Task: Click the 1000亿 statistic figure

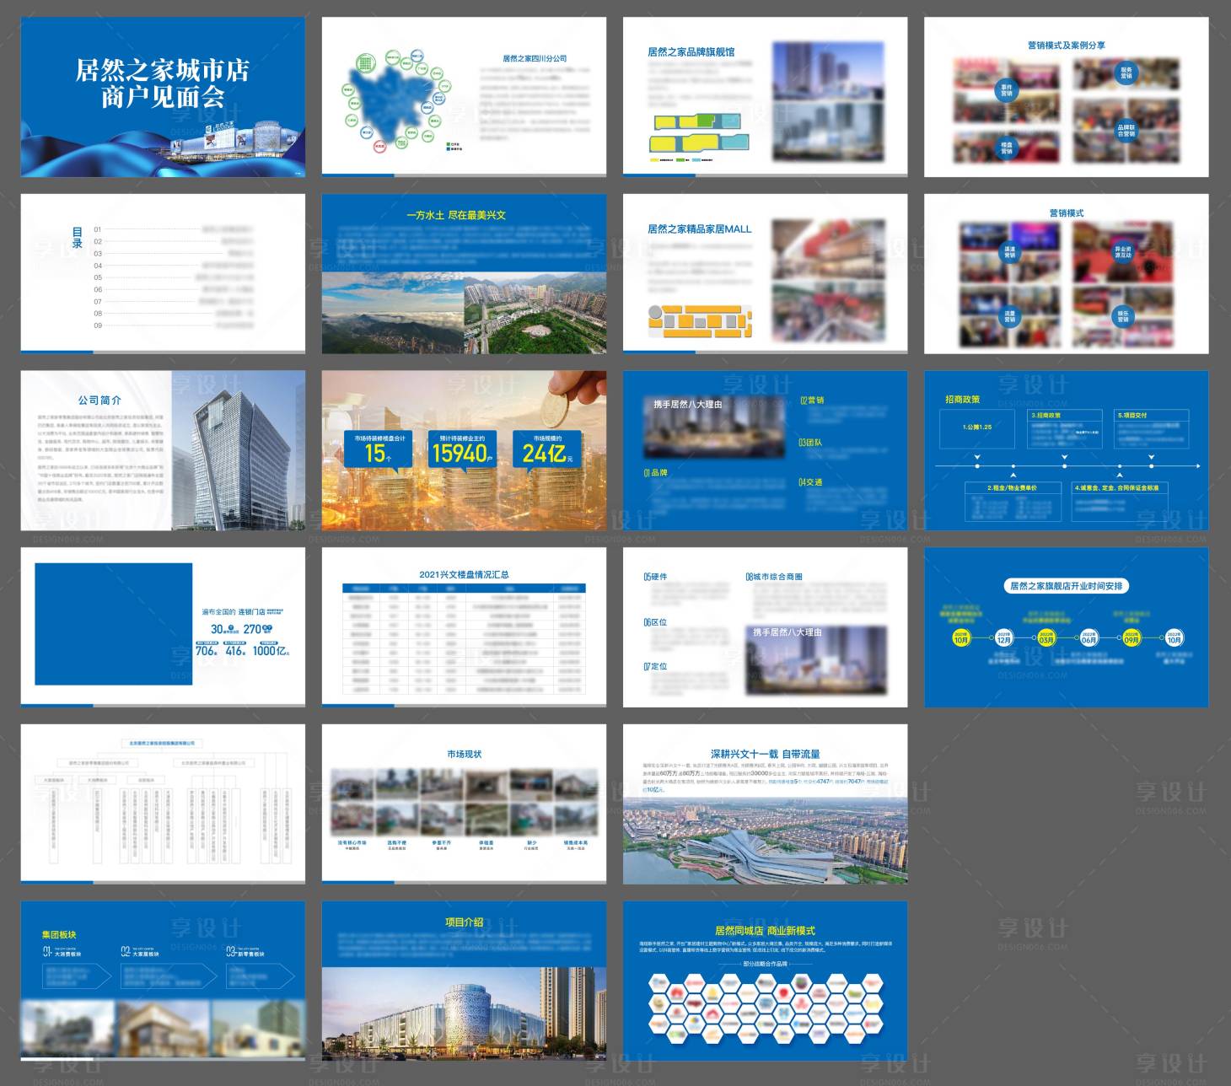Action: (271, 650)
